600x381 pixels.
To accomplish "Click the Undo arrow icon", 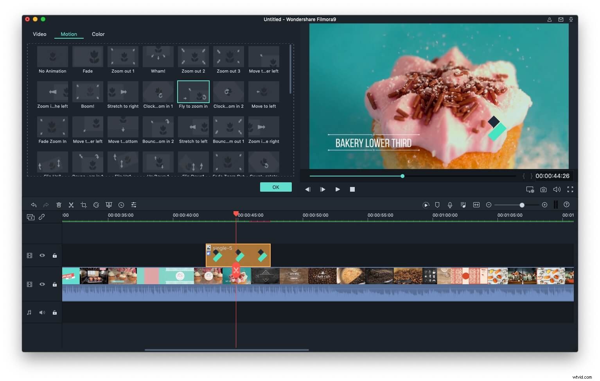I will (34, 205).
